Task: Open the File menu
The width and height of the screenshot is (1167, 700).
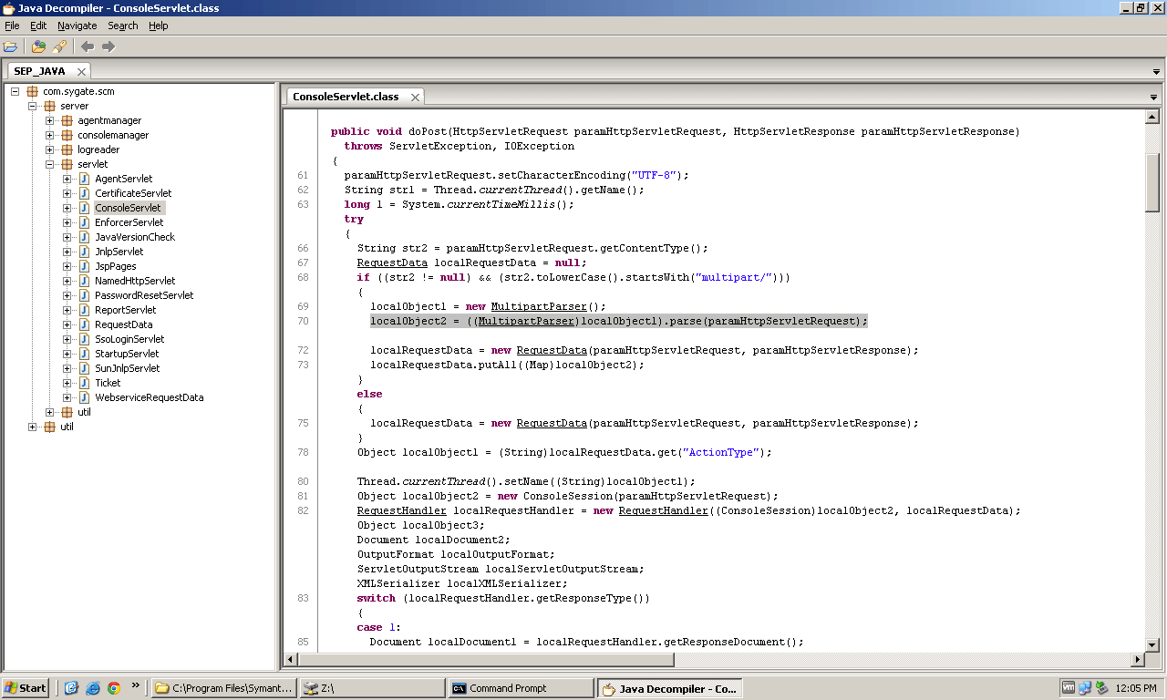Action: click(x=12, y=26)
